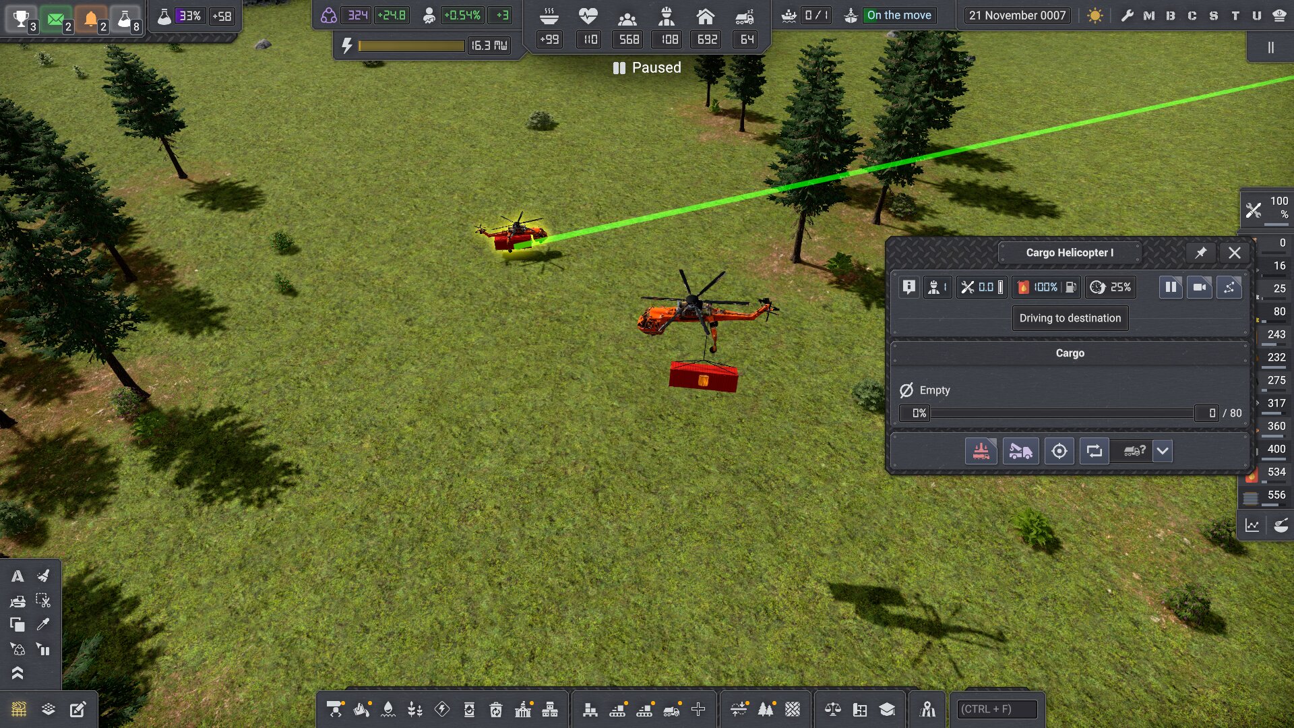
Task: Pin the Cargo Helicopter I panel
Action: pos(1200,253)
